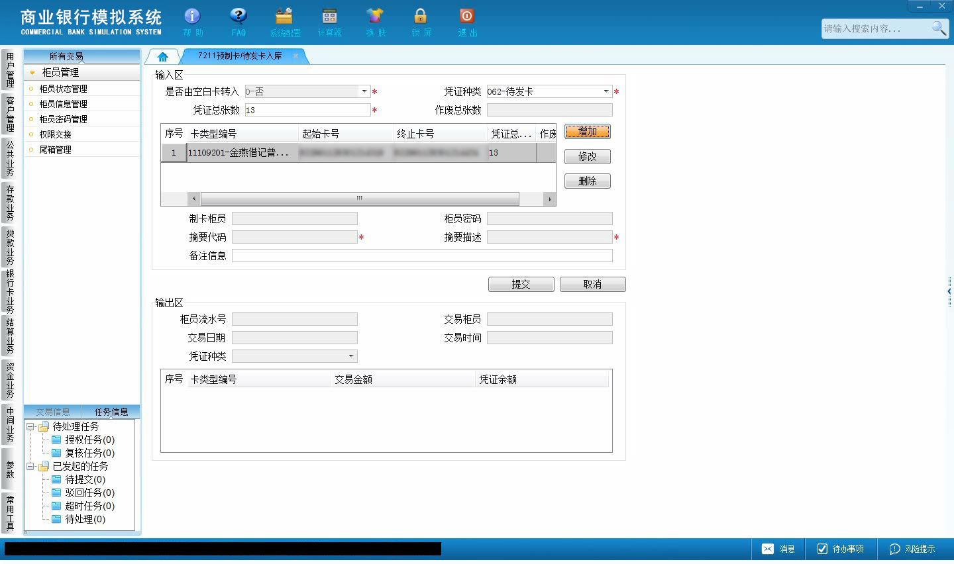Click the 增加 button

pos(588,131)
